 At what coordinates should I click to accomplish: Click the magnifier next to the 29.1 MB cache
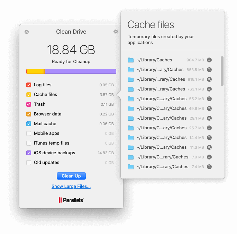(x=209, y=118)
